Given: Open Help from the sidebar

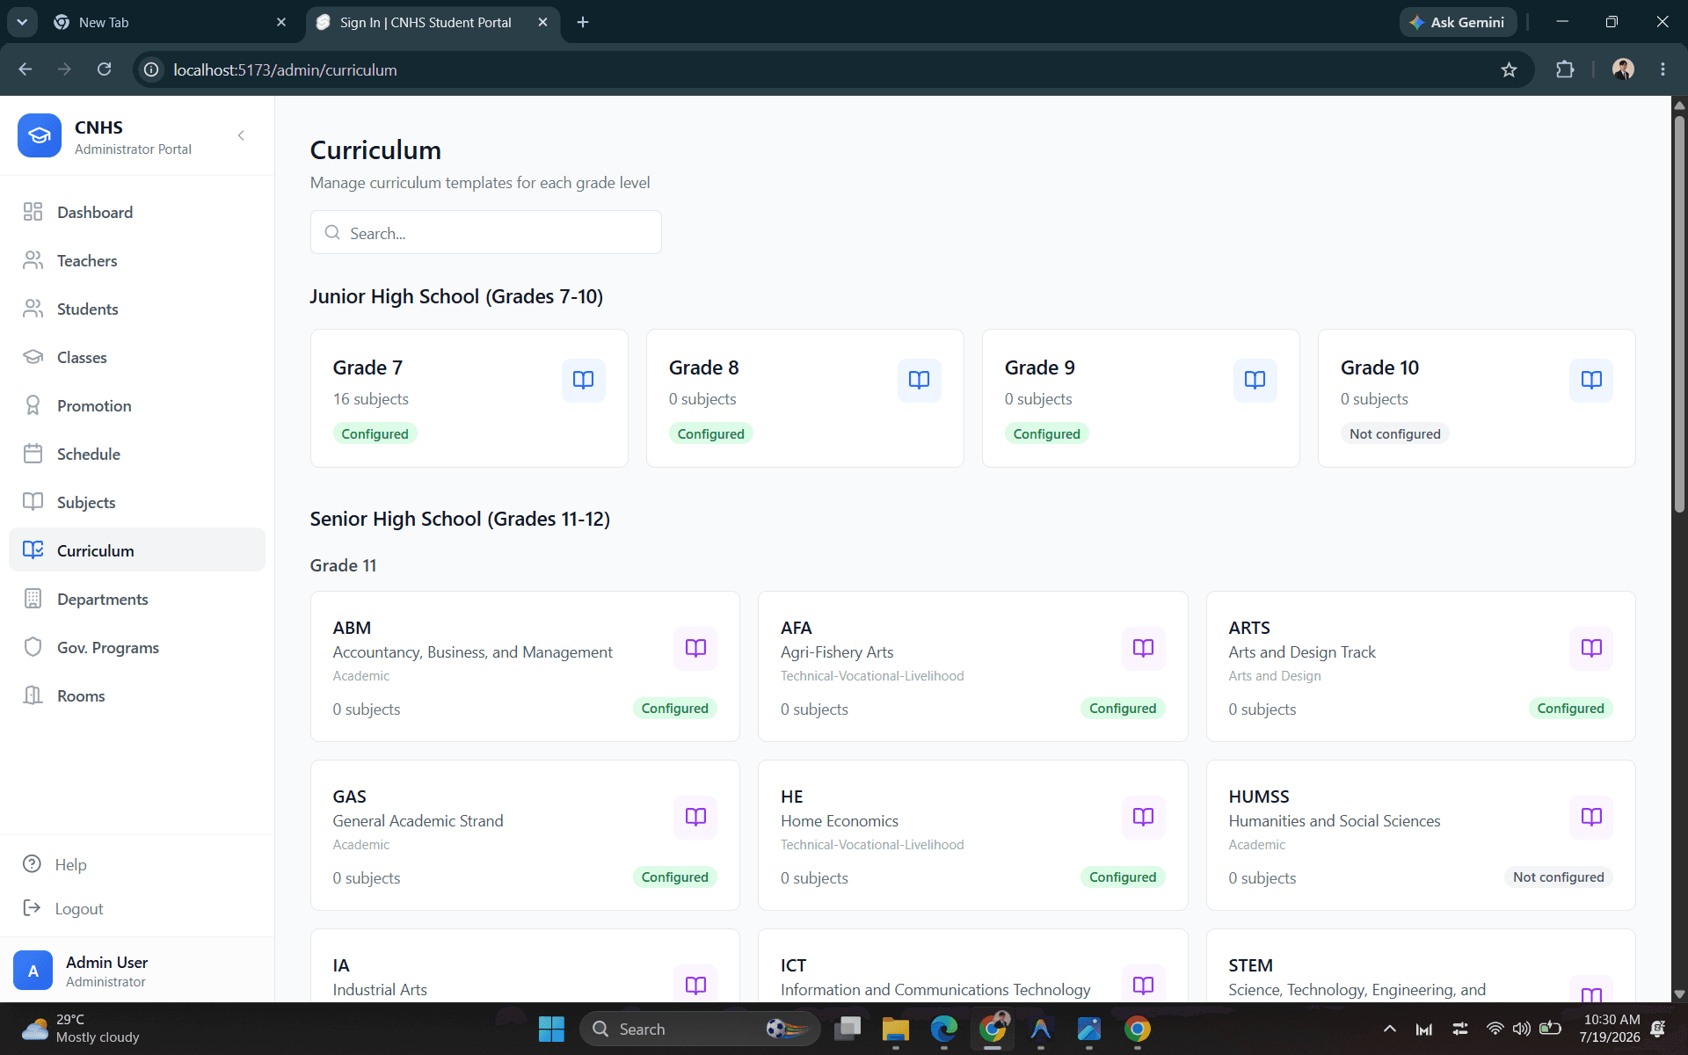Looking at the screenshot, I should click(x=137, y=864).
